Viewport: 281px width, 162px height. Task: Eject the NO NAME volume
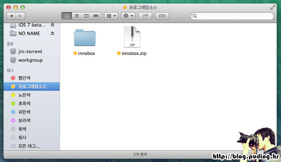point(52,33)
